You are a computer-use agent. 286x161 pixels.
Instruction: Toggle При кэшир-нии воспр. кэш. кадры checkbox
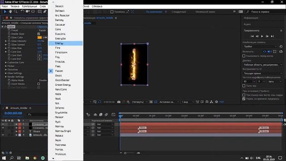(244, 95)
